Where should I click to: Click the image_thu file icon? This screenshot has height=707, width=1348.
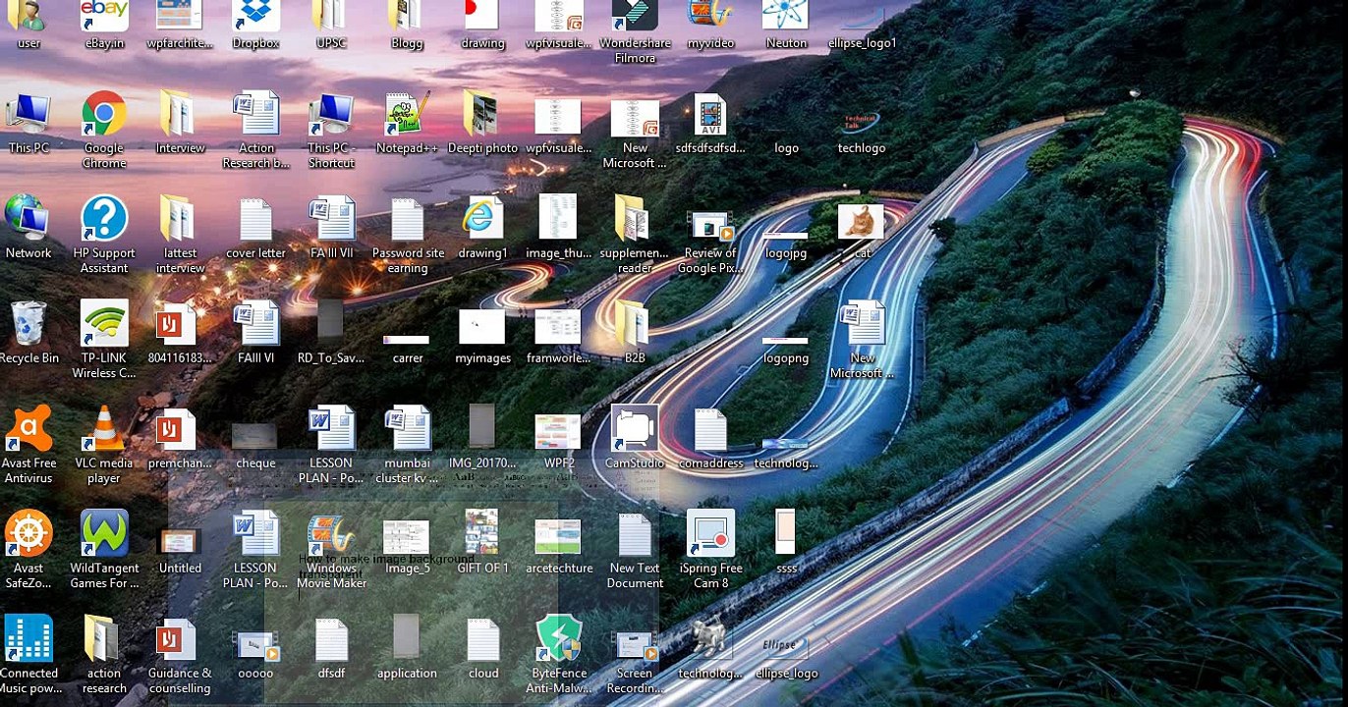558,217
